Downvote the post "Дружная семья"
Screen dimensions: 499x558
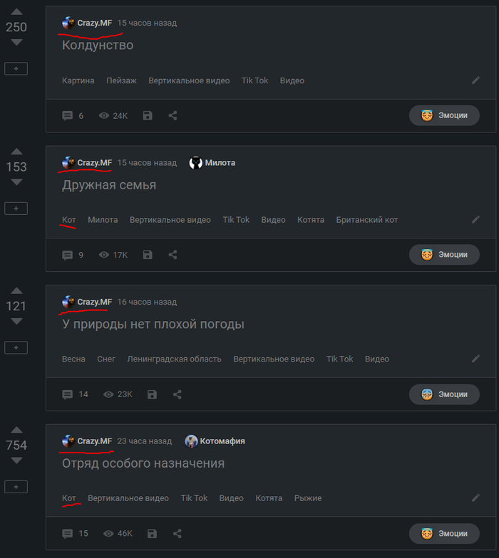point(16,182)
